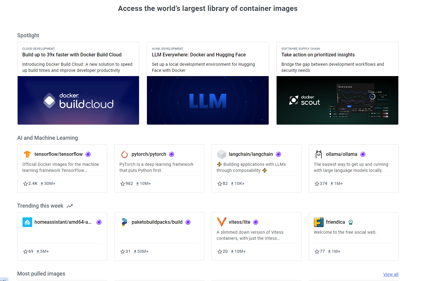Click verified publisher badge beside ollama/ollama
Image resolution: width=422 pixels, height=281 pixels.
point(363,154)
